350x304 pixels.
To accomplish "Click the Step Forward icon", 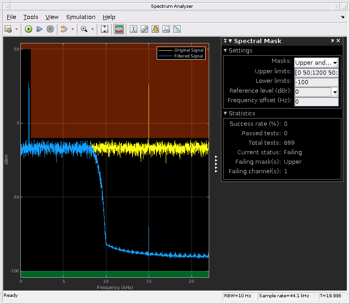I will pyautogui.click(x=39, y=29).
